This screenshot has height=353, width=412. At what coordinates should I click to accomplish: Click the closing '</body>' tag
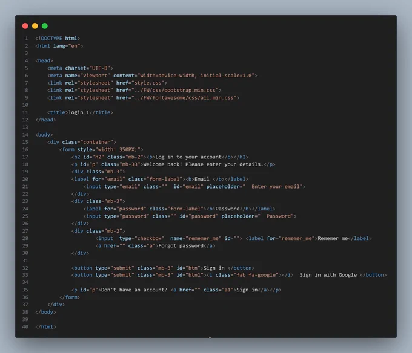pyautogui.click(x=45, y=312)
